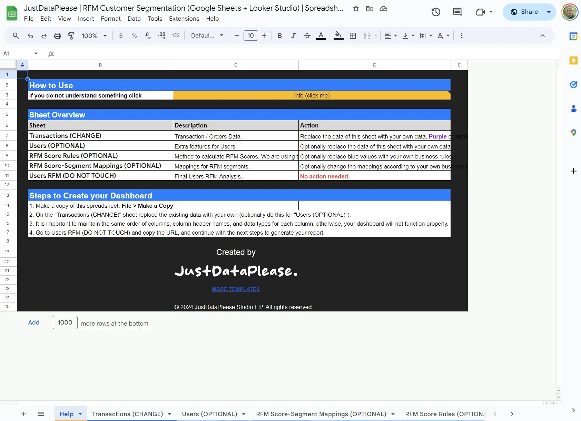Screen dimensions: 581x421
Task: Open Google Calendar in side panel
Action: 573,36
